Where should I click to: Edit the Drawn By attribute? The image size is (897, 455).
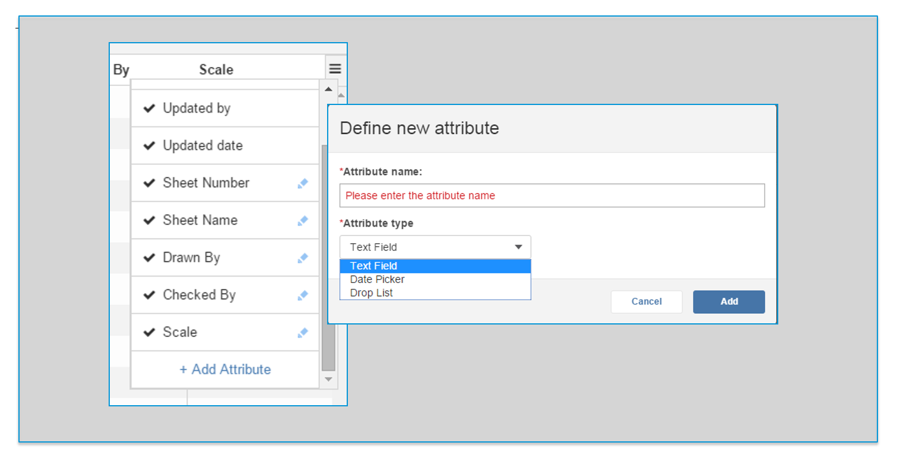point(303,257)
